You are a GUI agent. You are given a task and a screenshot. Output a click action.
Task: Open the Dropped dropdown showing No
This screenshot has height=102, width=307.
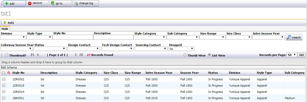[181, 49]
